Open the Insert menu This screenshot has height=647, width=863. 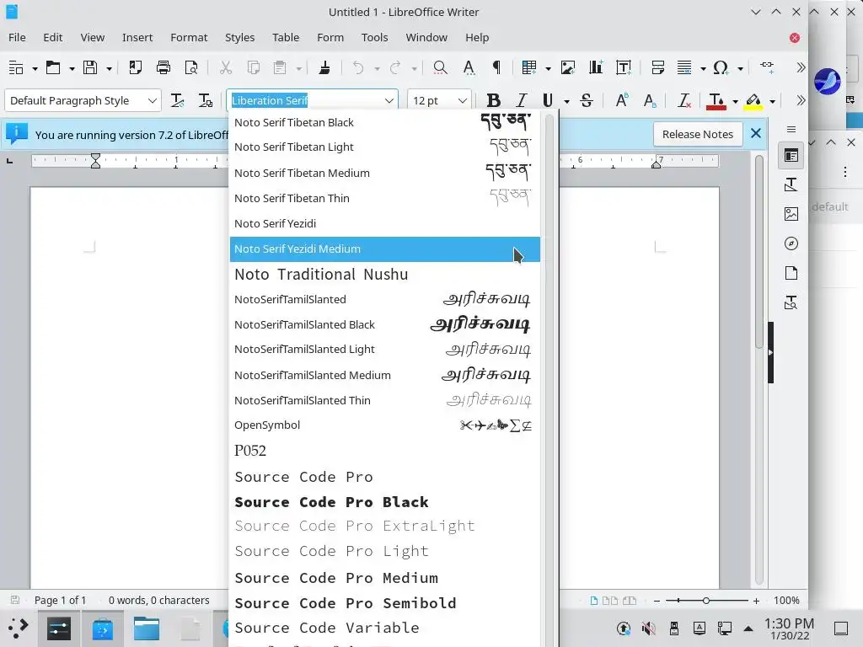click(137, 37)
